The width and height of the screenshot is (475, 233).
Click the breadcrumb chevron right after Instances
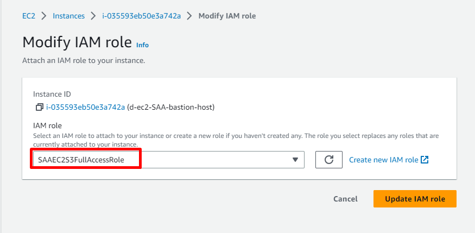[x=93, y=16]
